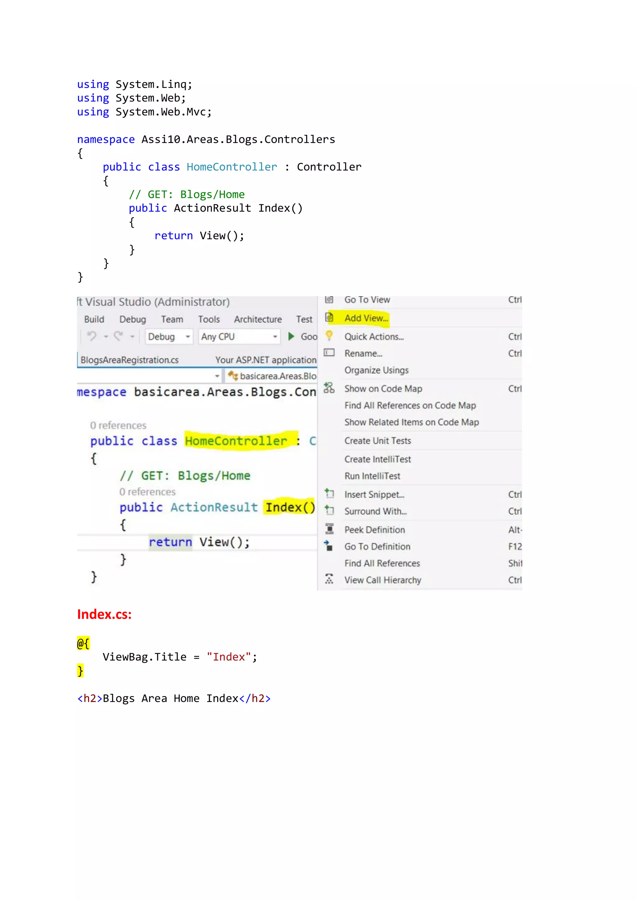Click the // GET: Blogs/Home comment in editor
This screenshot has height=900, width=637.
click(185, 476)
